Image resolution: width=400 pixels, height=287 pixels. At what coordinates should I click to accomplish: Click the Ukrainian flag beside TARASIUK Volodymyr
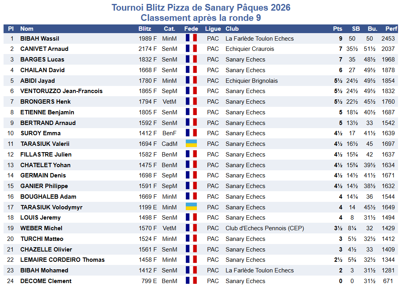click(191, 207)
